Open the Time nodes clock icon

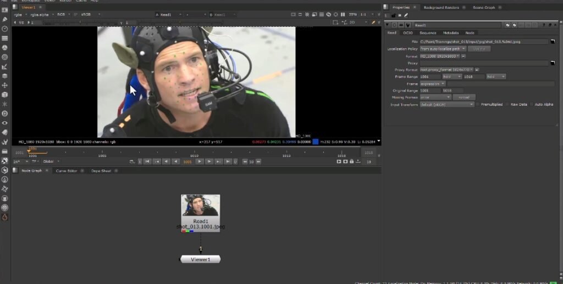pos(4,29)
